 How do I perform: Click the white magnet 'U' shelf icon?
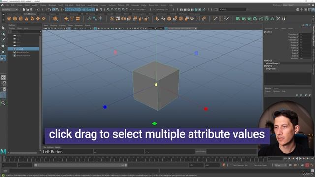point(283,19)
